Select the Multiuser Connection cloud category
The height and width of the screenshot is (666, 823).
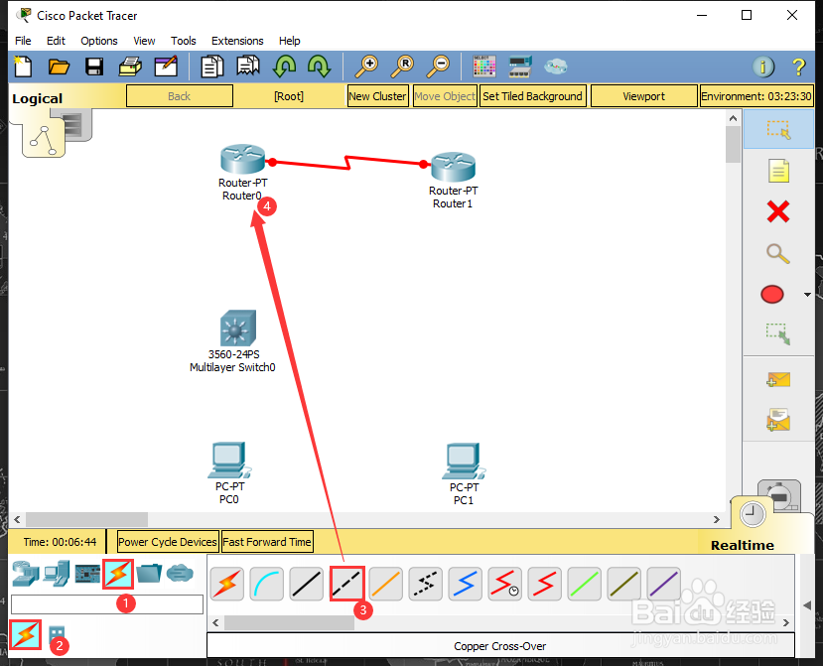click(x=180, y=573)
